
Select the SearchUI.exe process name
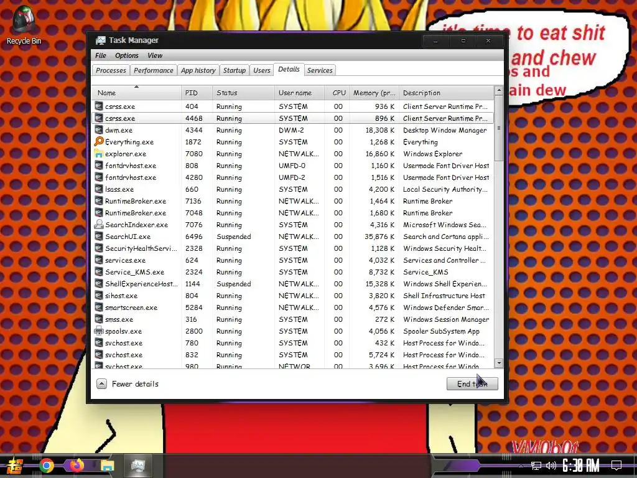[128, 237]
